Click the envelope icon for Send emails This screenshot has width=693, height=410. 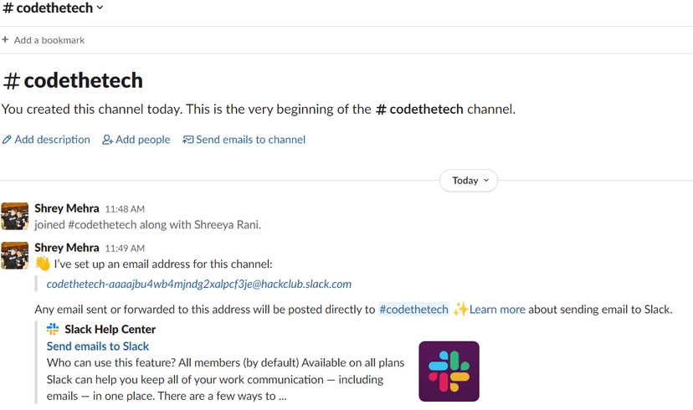click(x=187, y=140)
